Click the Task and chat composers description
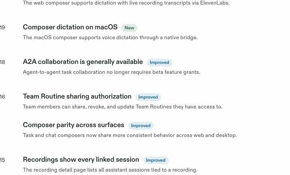This screenshot has width=290, height=175. [x=130, y=135]
